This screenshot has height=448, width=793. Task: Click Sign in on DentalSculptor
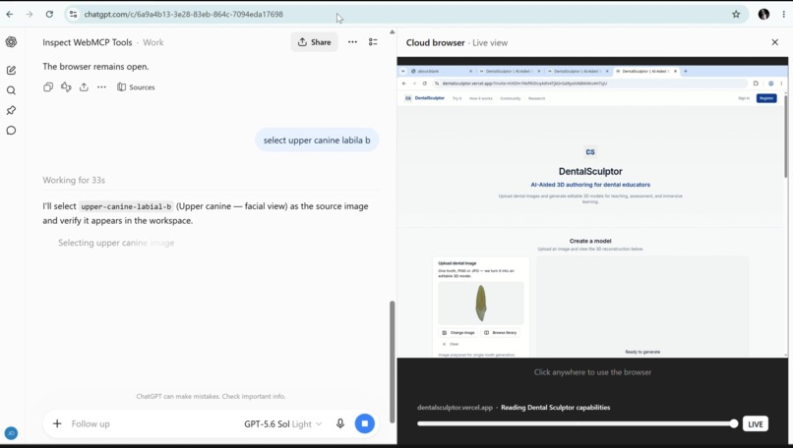[744, 98]
